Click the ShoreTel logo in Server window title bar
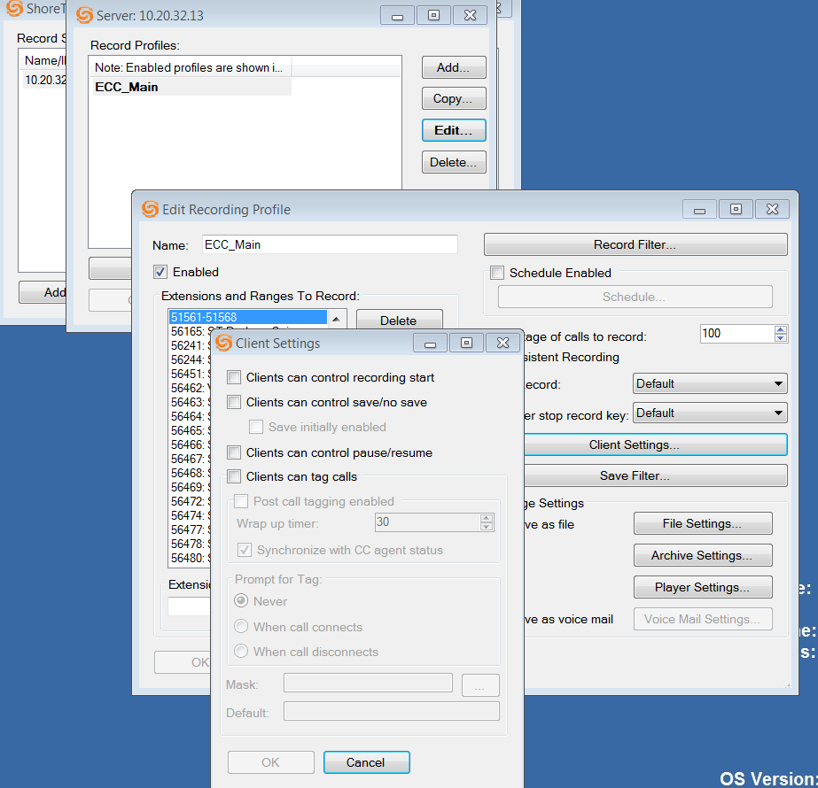Viewport: 818px width, 788px height. pyautogui.click(x=84, y=15)
